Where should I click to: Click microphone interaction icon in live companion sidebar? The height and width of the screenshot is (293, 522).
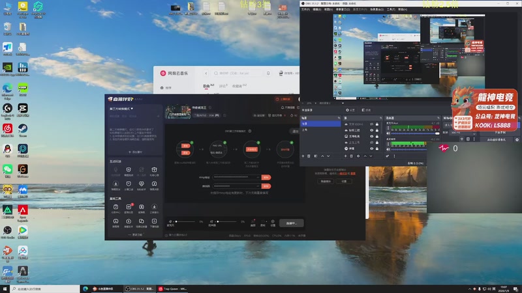115,170
